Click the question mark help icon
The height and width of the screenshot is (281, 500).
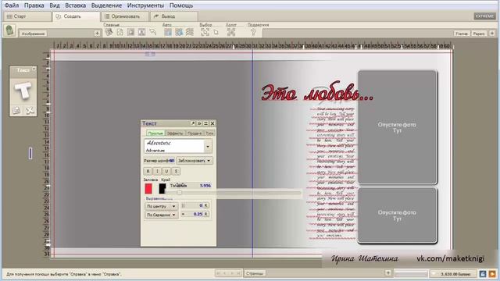point(253,32)
